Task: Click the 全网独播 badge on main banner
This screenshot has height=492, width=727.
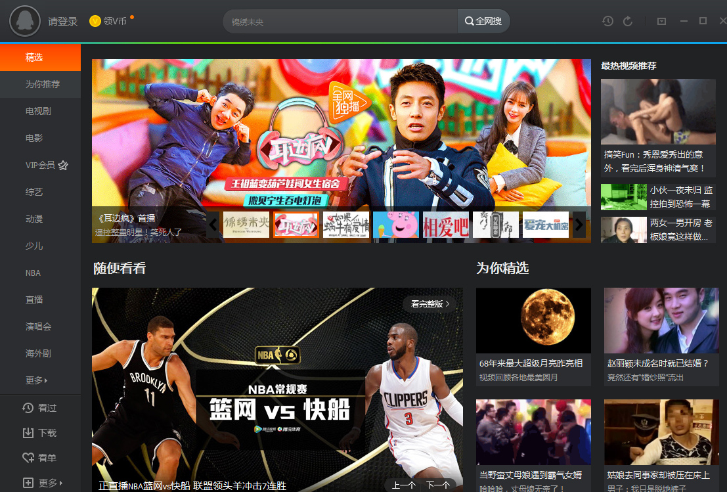Action: [349, 103]
